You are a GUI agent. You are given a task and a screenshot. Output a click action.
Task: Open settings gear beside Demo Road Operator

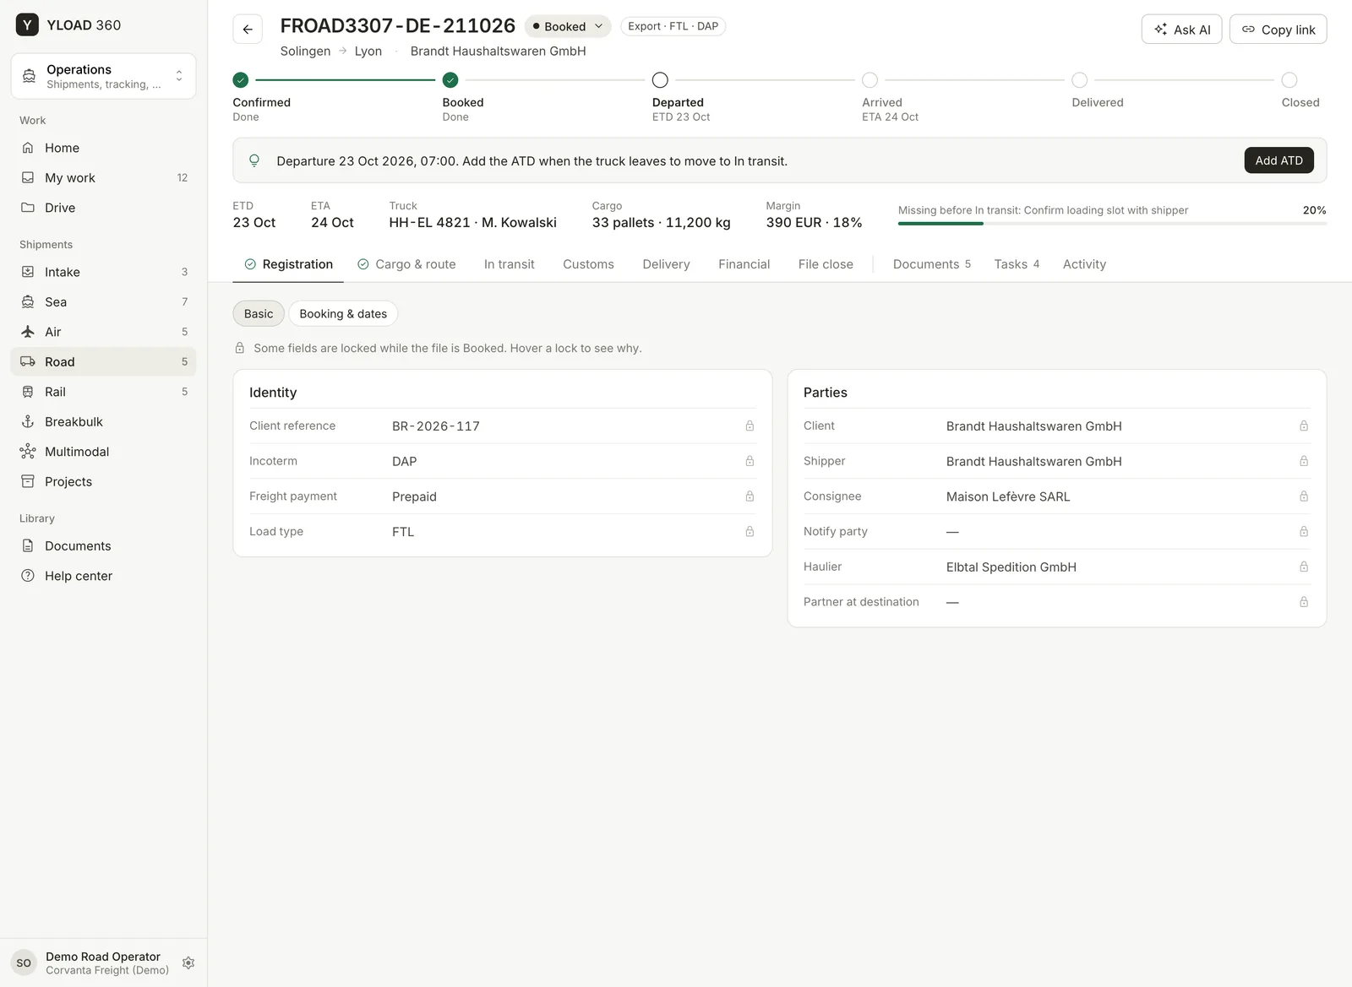(188, 963)
